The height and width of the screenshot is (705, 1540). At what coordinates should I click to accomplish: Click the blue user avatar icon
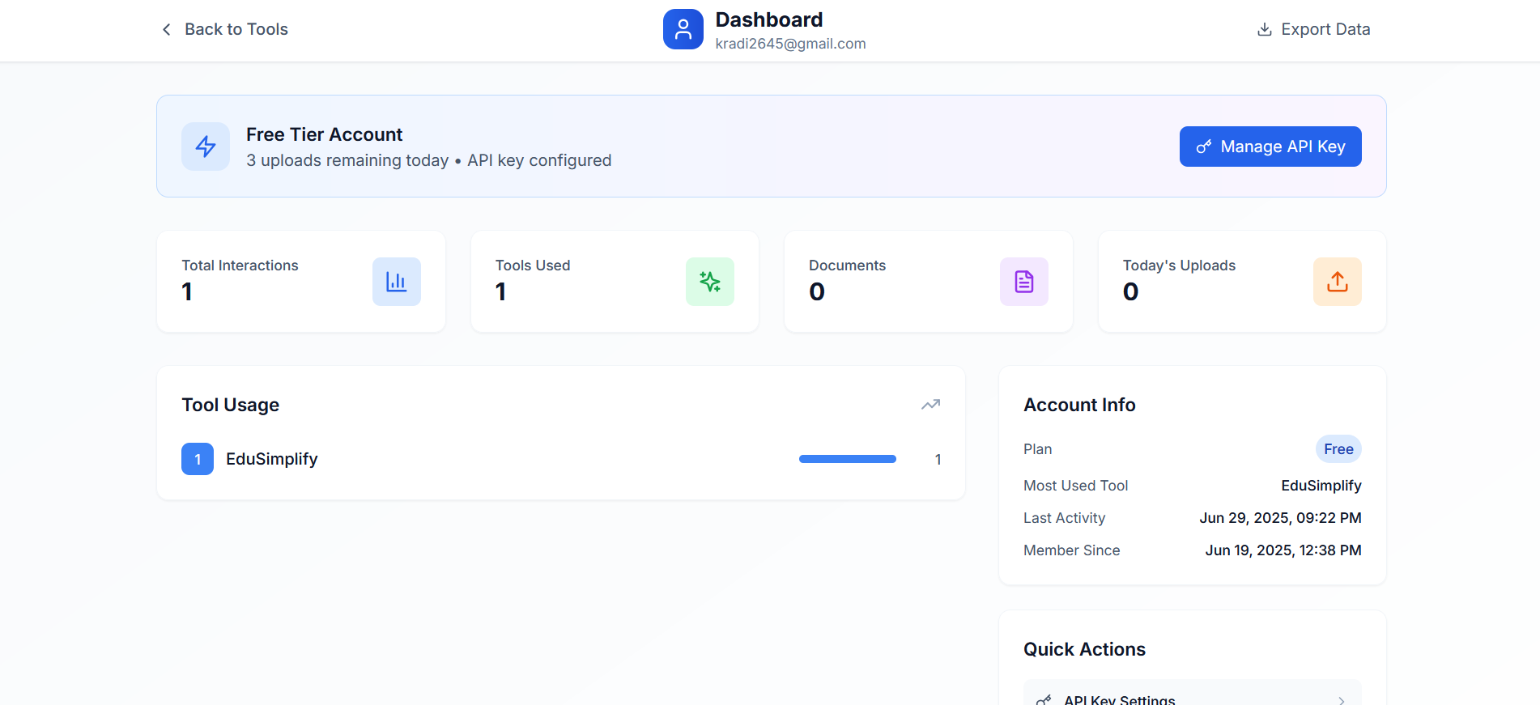tap(683, 29)
